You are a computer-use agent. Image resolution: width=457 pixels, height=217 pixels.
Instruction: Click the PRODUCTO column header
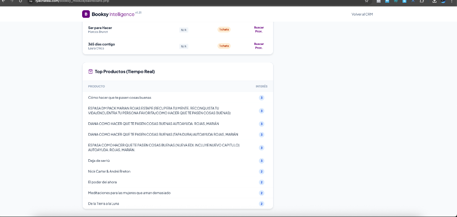tap(96, 86)
